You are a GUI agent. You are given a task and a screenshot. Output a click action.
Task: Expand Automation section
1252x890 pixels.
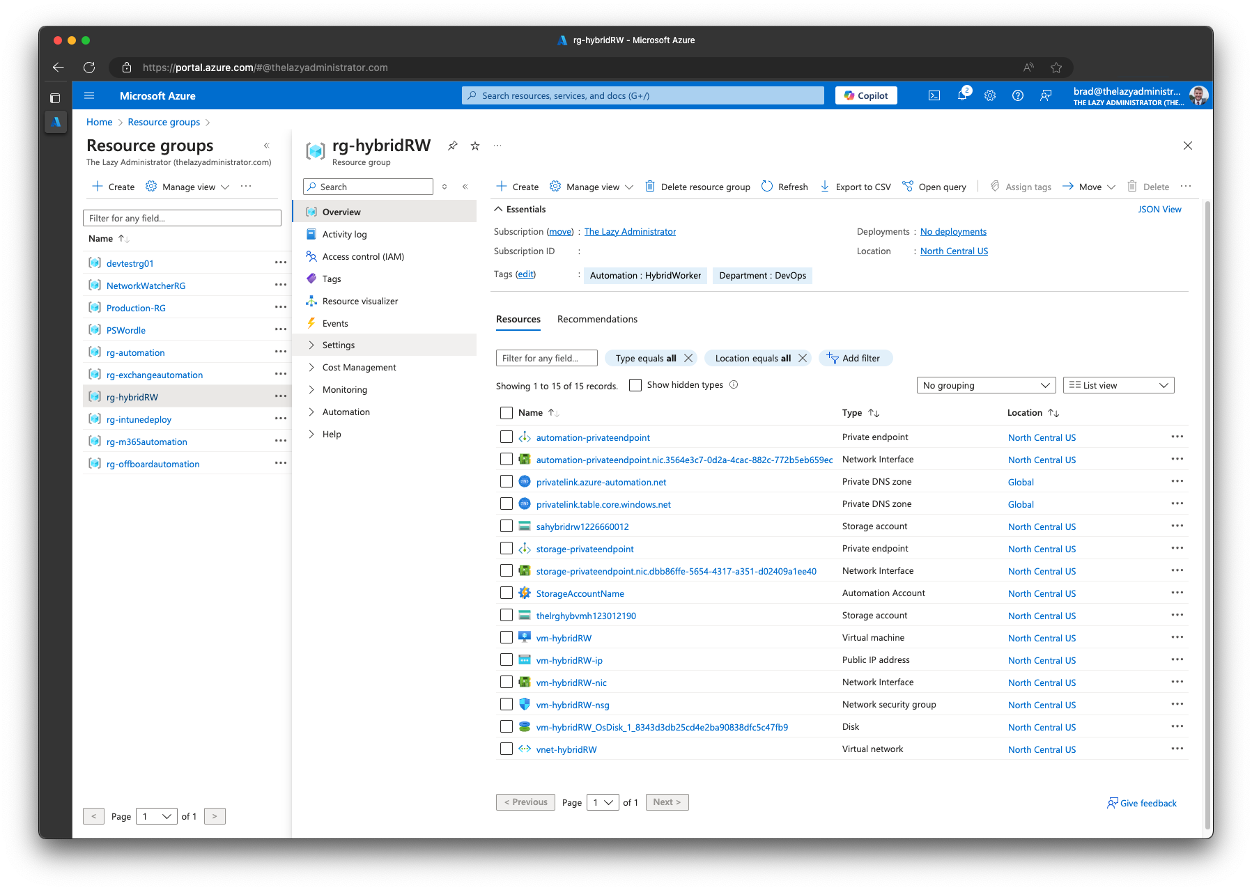click(385, 412)
